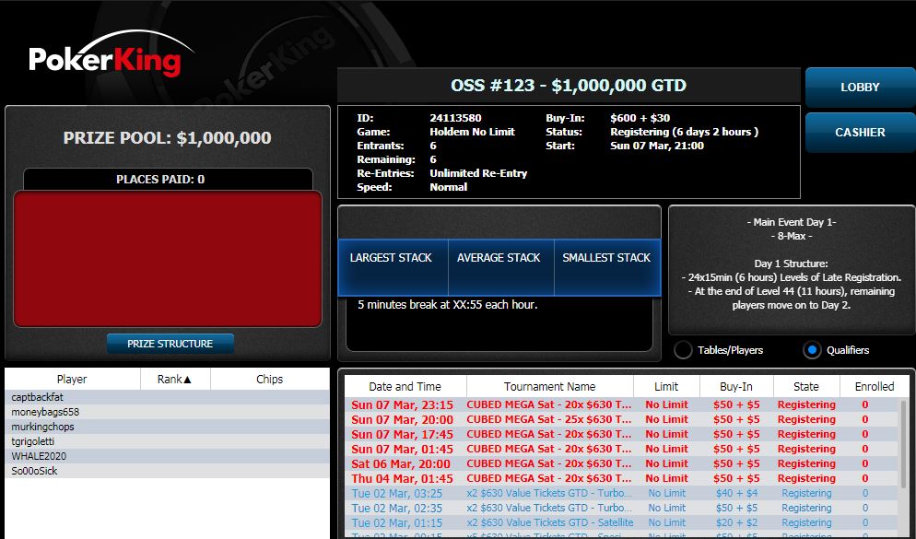Click the PokerKing logo
This screenshot has width=916, height=539.
(111, 55)
